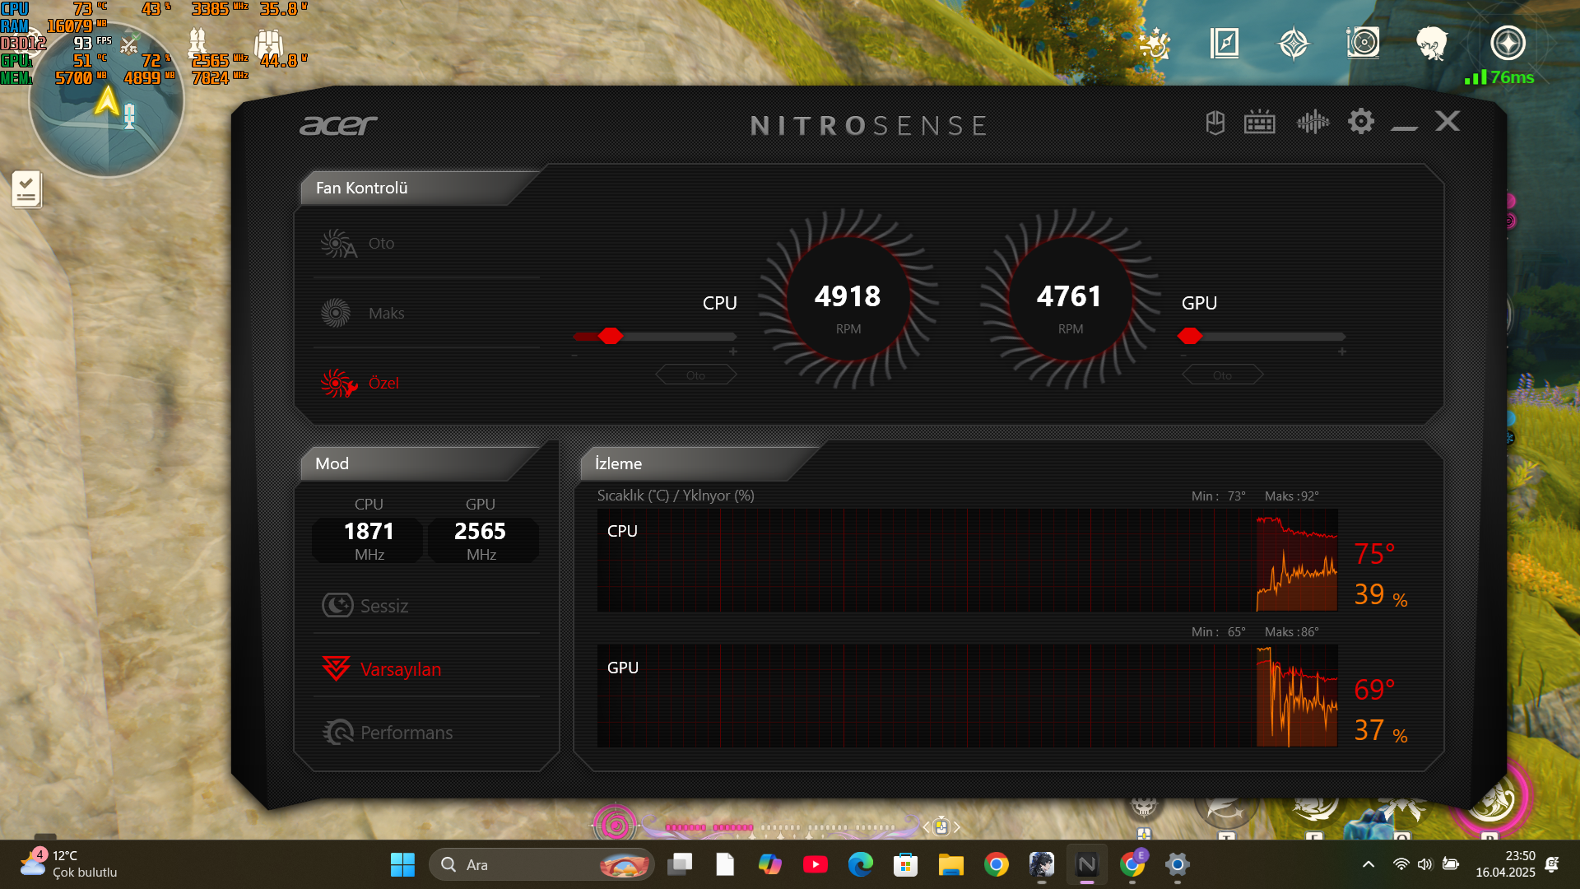Click the Acer logo
The height and width of the screenshot is (889, 1580).
point(338,124)
